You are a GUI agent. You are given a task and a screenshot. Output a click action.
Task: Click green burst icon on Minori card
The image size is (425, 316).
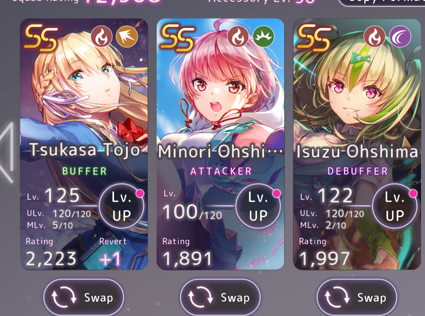[x=264, y=36]
